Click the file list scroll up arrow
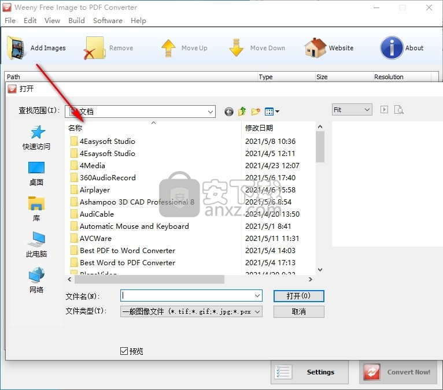The image size is (443, 390). tap(320, 127)
